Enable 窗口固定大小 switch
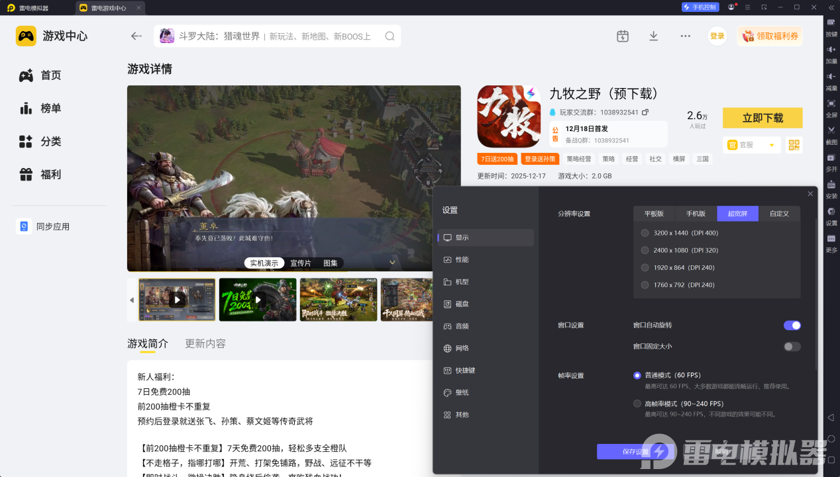The width and height of the screenshot is (840, 477). [x=792, y=347]
